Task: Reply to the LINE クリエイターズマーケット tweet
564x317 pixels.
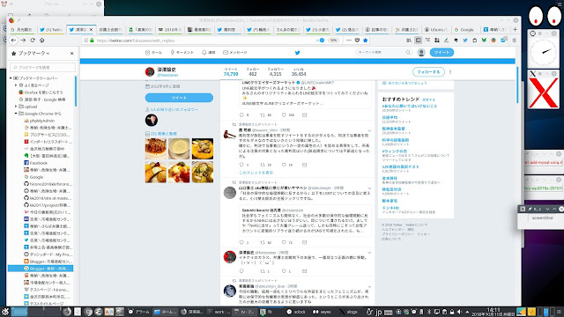Action: tap(241, 115)
